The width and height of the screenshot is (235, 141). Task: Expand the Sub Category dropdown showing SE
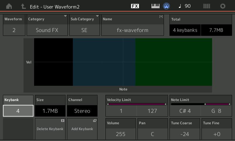[84, 30]
